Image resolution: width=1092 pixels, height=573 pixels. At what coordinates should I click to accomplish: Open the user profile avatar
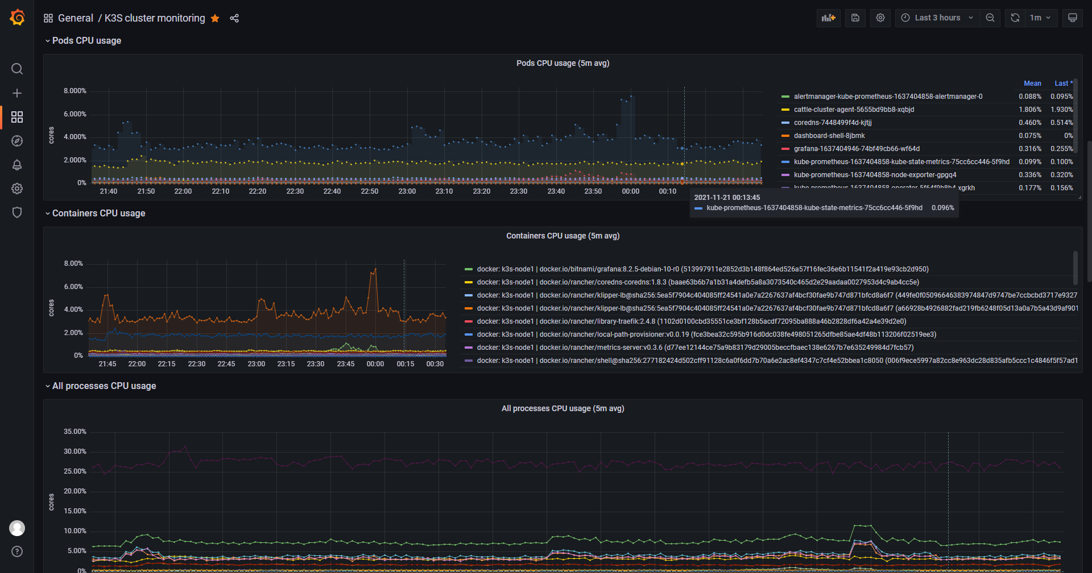[x=17, y=528]
